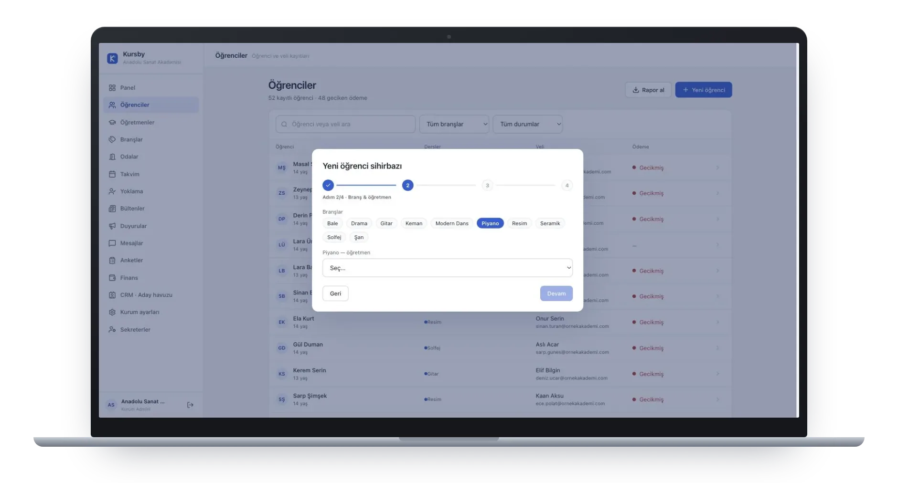The height and width of the screenshot is (483, 898).
Task: Click the Takvim calendar icon
Action: [x=112, y=174]
